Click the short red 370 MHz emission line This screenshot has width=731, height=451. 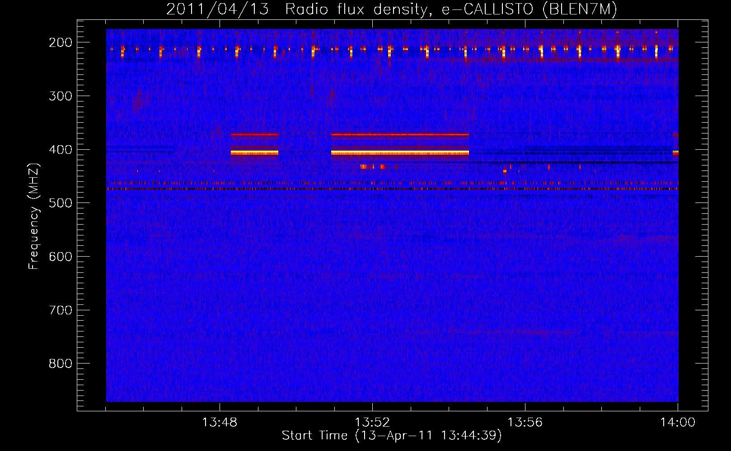[254, 134]
